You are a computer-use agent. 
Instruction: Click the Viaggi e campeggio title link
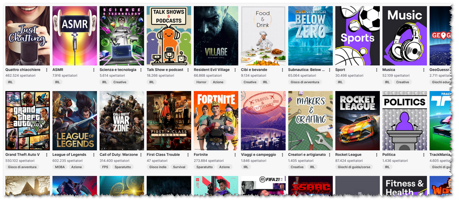258,155
